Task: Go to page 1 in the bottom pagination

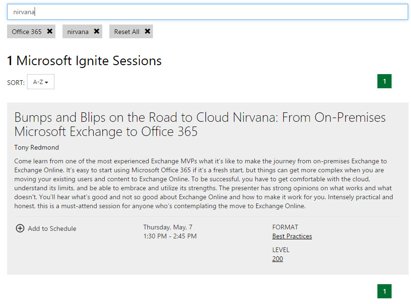Action: point(384,291)
